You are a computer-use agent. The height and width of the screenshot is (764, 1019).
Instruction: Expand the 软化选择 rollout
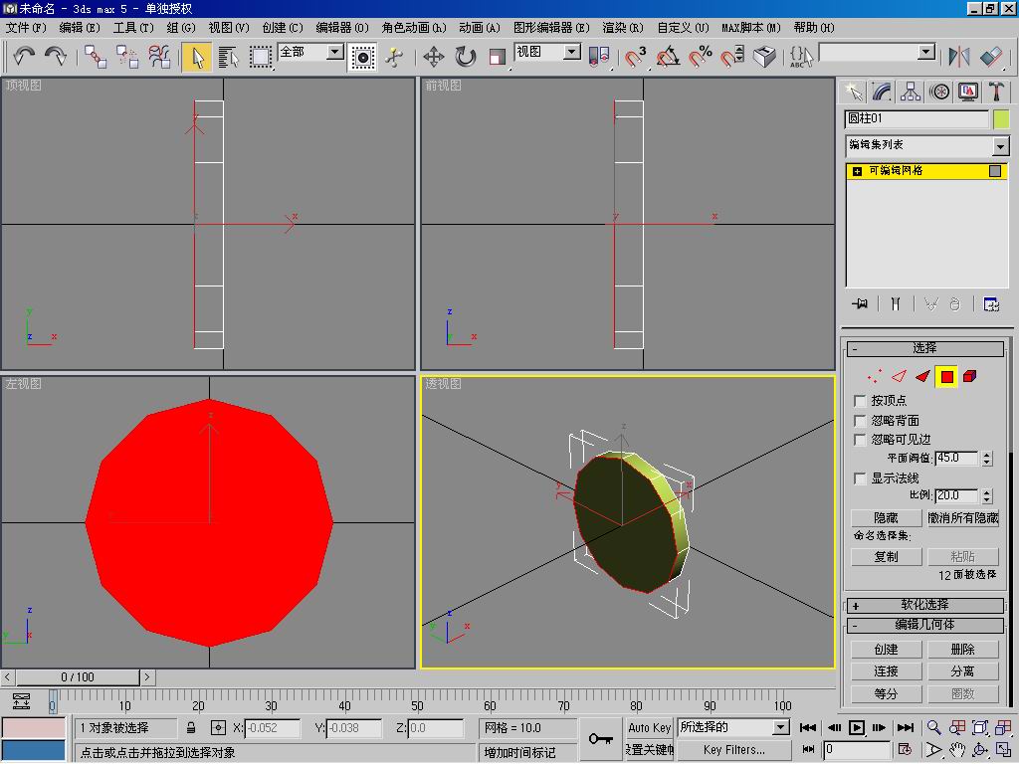(x=924, y=606)
